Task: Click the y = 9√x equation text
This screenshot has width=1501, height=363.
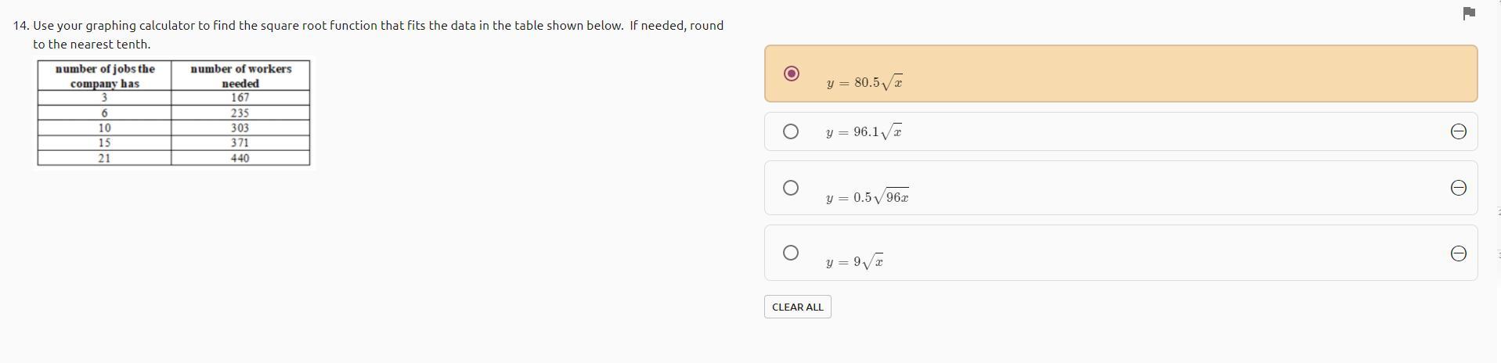Action: [x=854, y=262]
